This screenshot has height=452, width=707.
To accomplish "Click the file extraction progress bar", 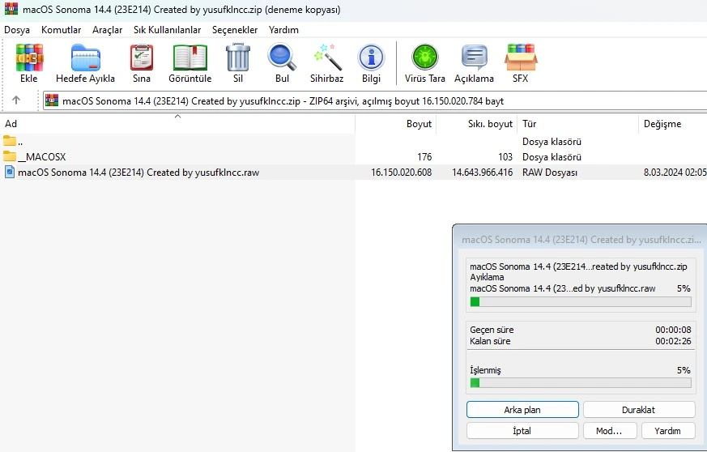I will pyautogui.click(x=581, y=302).
